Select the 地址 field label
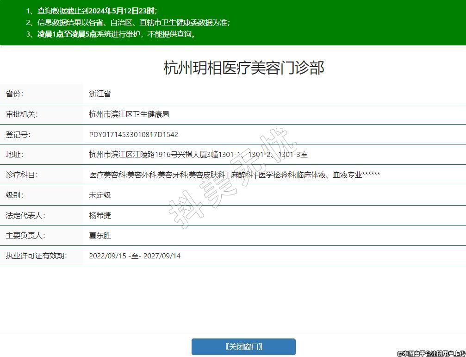Viewport: 466px width, 357px height. pyautogui.click(x=14, y=155)
